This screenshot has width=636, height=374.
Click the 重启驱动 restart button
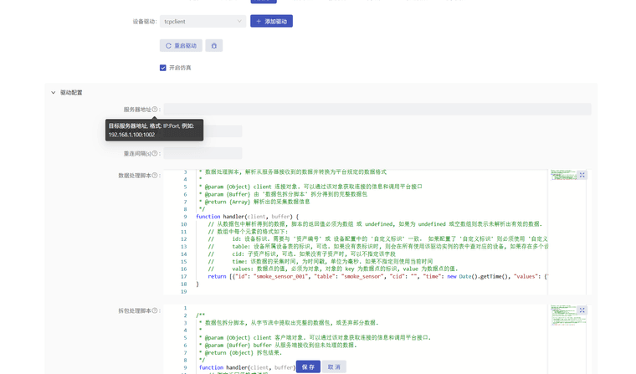pos(181,45)
